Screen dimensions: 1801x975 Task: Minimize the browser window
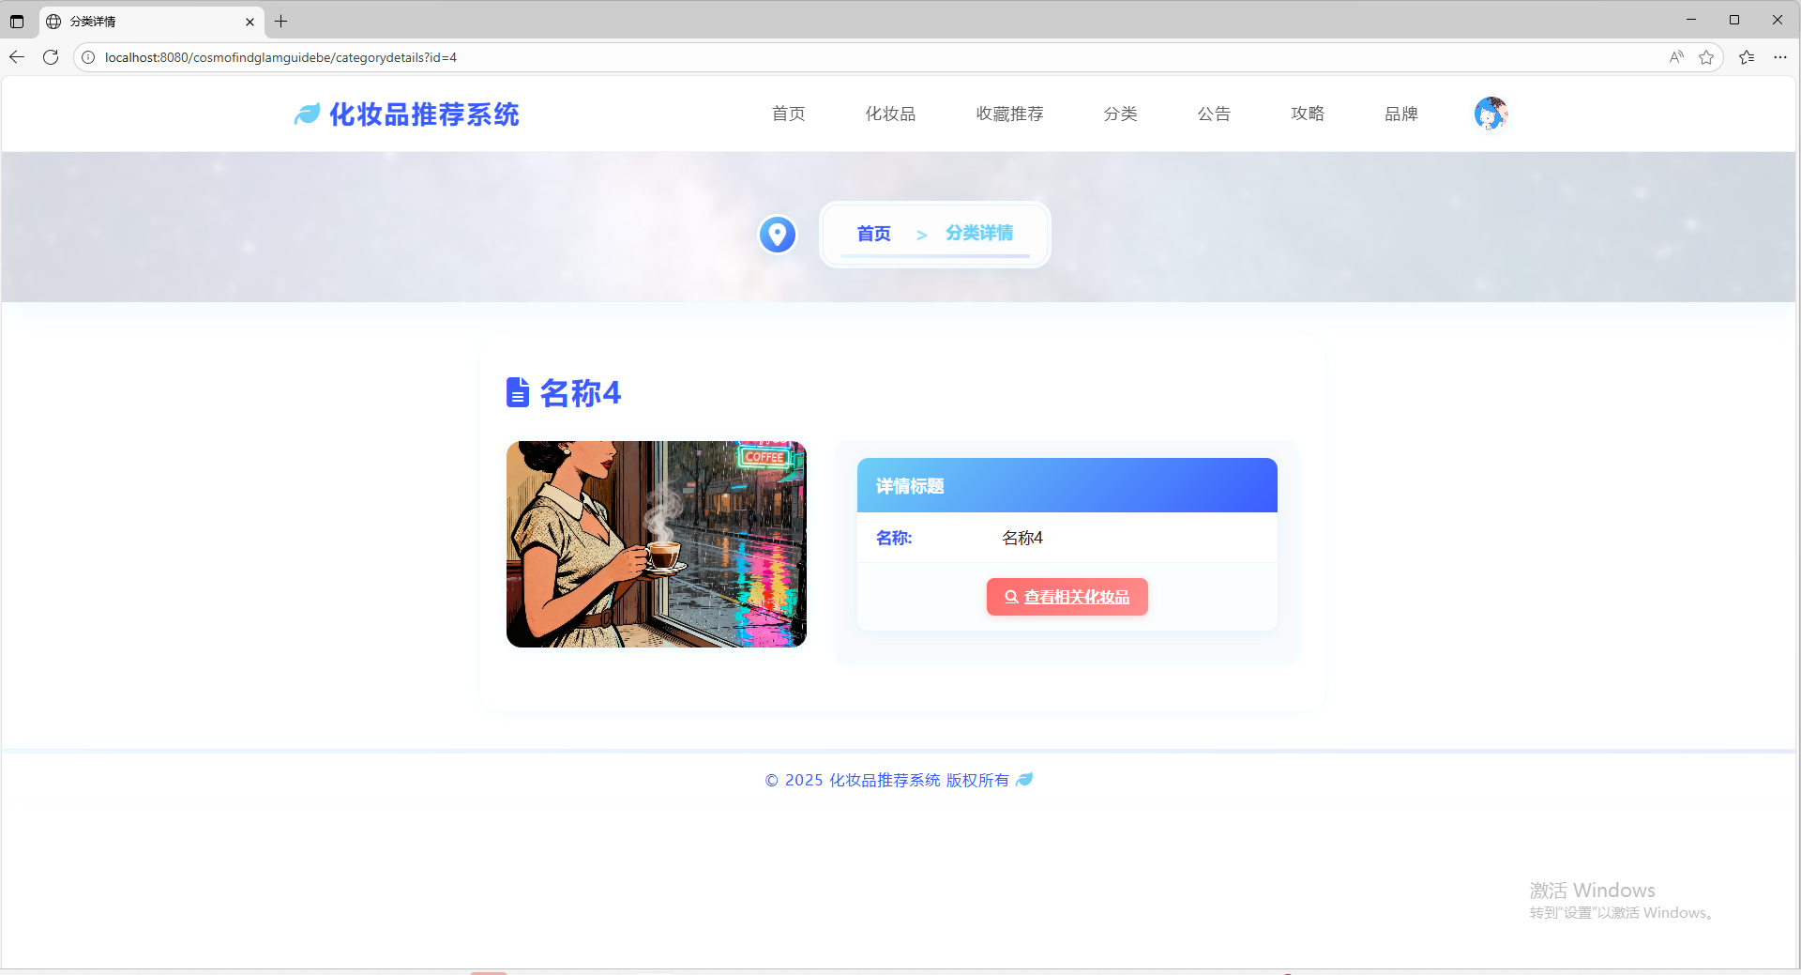pyautogui.click(x=1691, y=20)
